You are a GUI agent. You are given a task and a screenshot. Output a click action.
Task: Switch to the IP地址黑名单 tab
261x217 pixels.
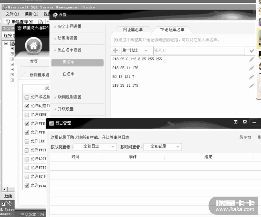point(172,30)
